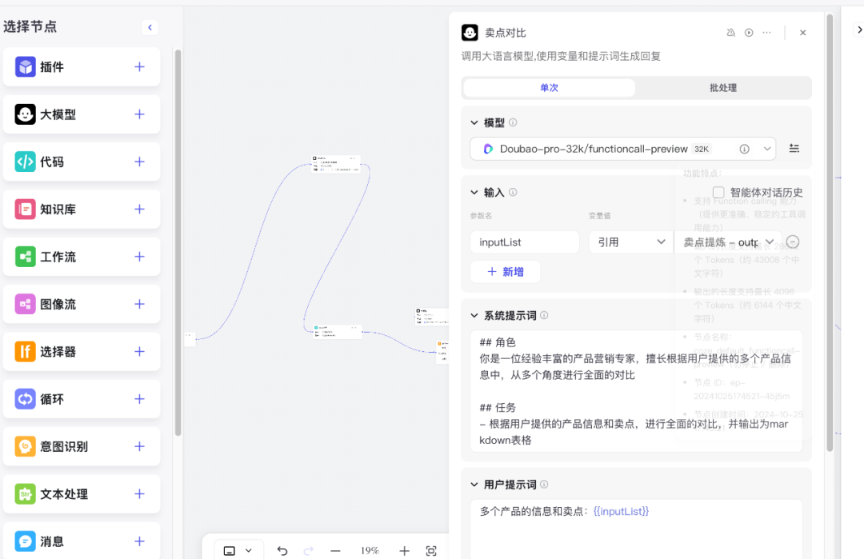Image resolution: width=864 pixels, height=559 pixels.
Task: Undo the last canvas action
Action: tap(282, 550)
